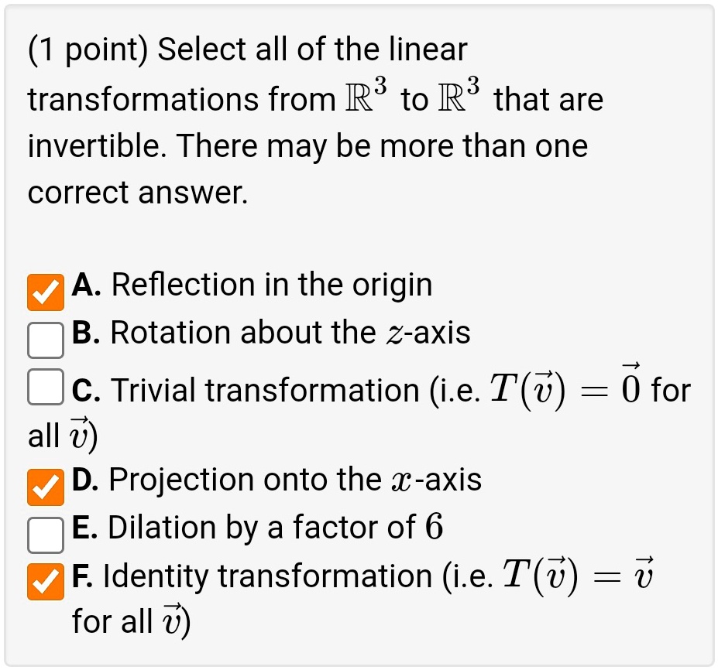Viewport: 718px width, 670px height.
Task: Toggle the checkbox next to Reflection in the origin
Action: 45,292
